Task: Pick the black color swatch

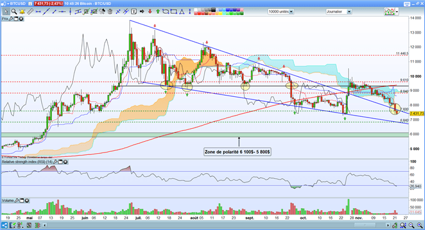Action: pos(213,10)
